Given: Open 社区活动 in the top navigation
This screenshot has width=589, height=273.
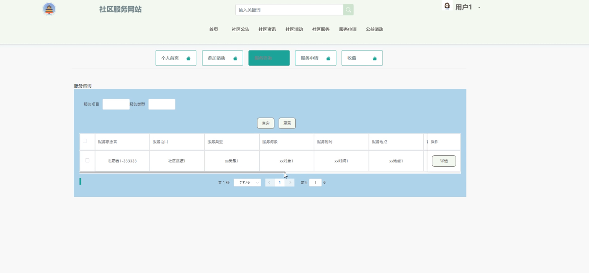Looking at the screenshot, I should tap(294, 29).
